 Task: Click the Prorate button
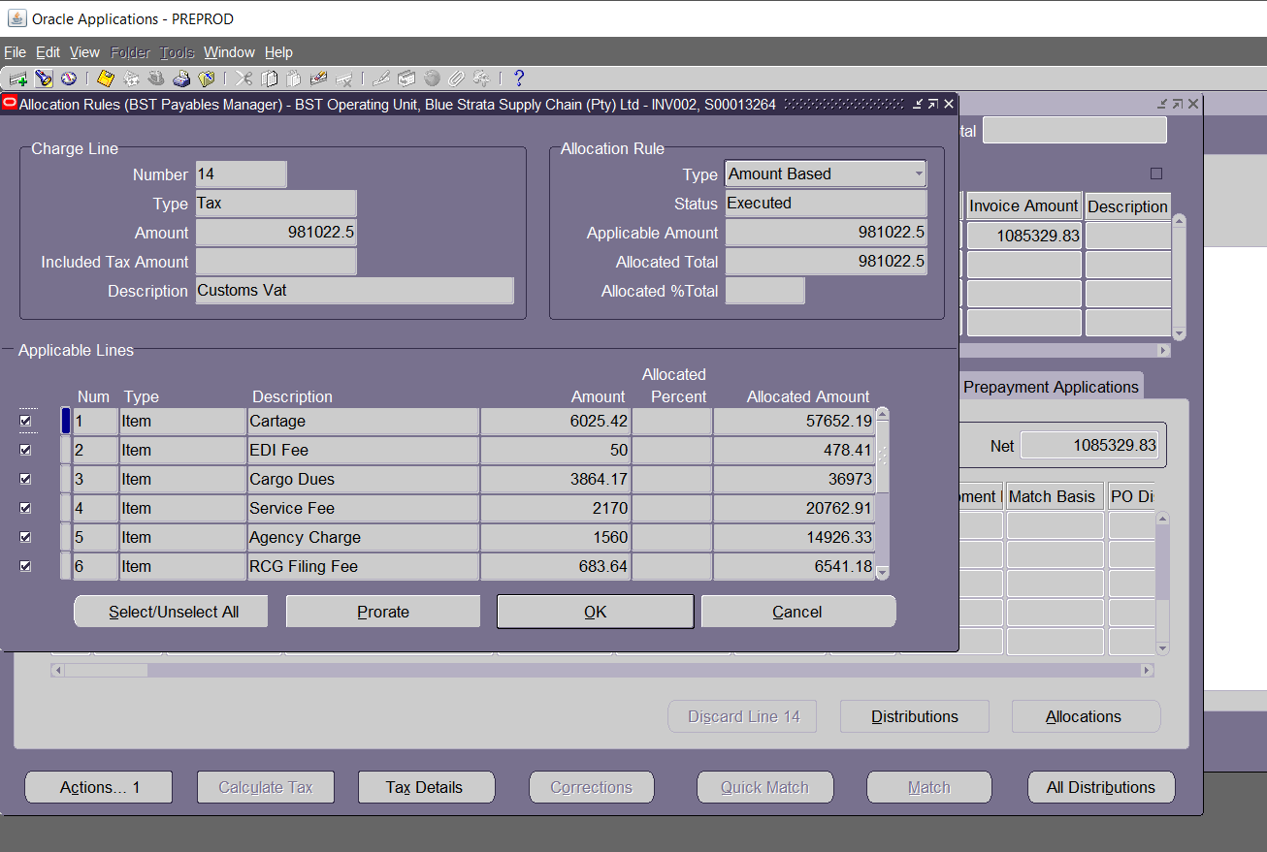pyautogui.click(x=383, y=612)
